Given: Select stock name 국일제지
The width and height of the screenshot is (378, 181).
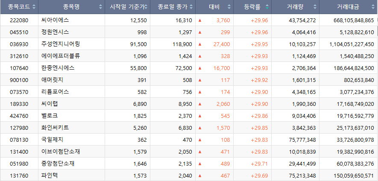Looking at the screenshot, I should [x=52, y=140].
